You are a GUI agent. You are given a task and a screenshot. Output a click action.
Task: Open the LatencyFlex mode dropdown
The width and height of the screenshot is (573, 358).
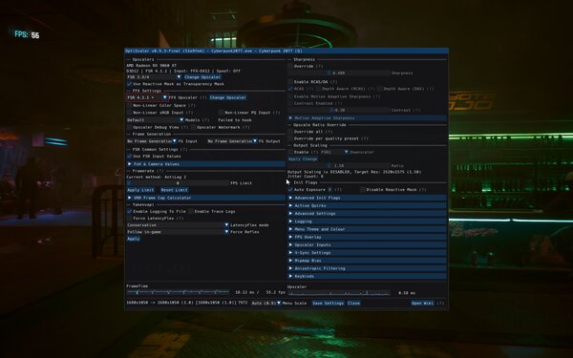(x=178, y=225)
